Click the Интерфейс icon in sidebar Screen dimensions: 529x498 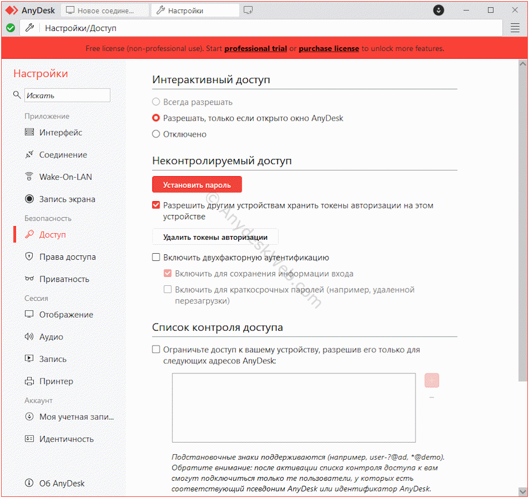(x=29, y=132)
